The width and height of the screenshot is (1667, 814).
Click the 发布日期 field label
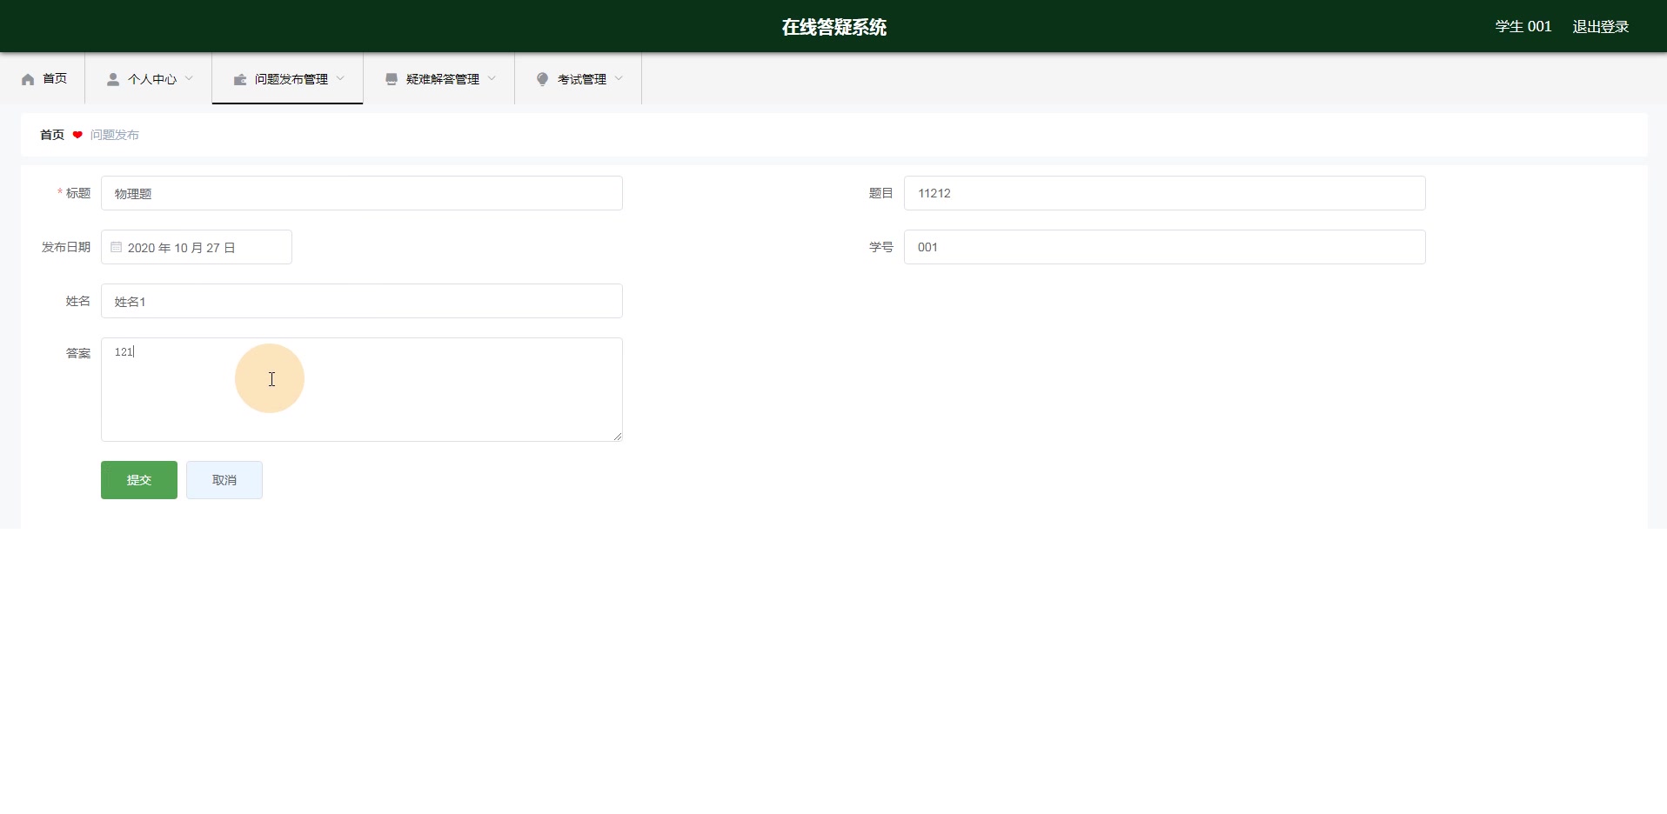[x=66, y=247]
